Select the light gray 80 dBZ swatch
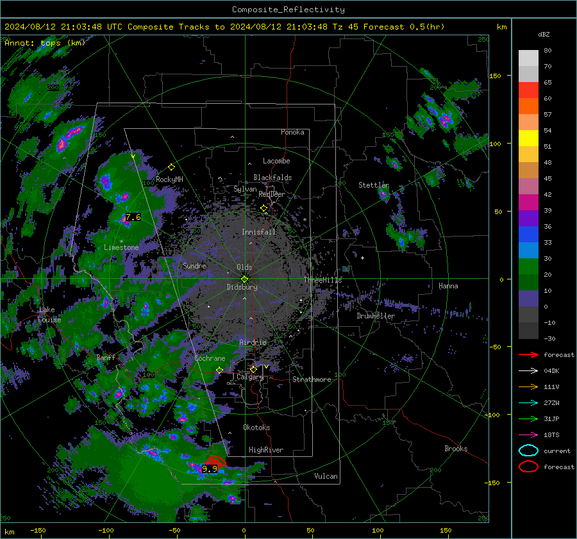The width and height of the screenshot is (577, 539). coord(528,58)
